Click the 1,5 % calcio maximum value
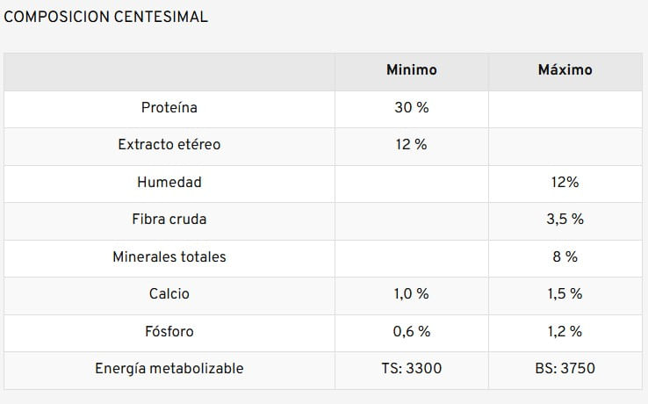Viewport: 648px width, 404px height. pos(565,294)
